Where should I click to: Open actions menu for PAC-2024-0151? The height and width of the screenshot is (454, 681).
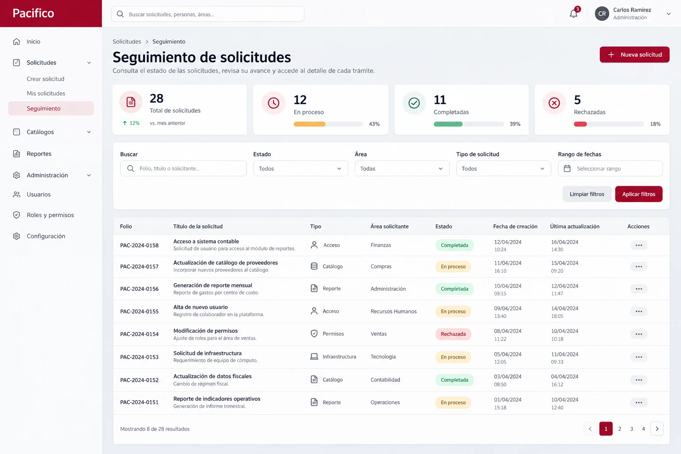(x=638, y=403)
